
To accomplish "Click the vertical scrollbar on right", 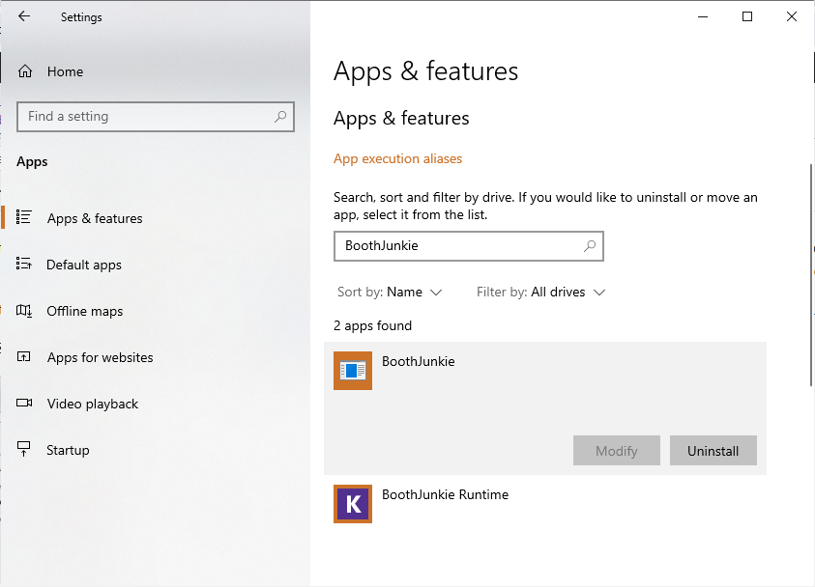I will [x=811, y=275].
